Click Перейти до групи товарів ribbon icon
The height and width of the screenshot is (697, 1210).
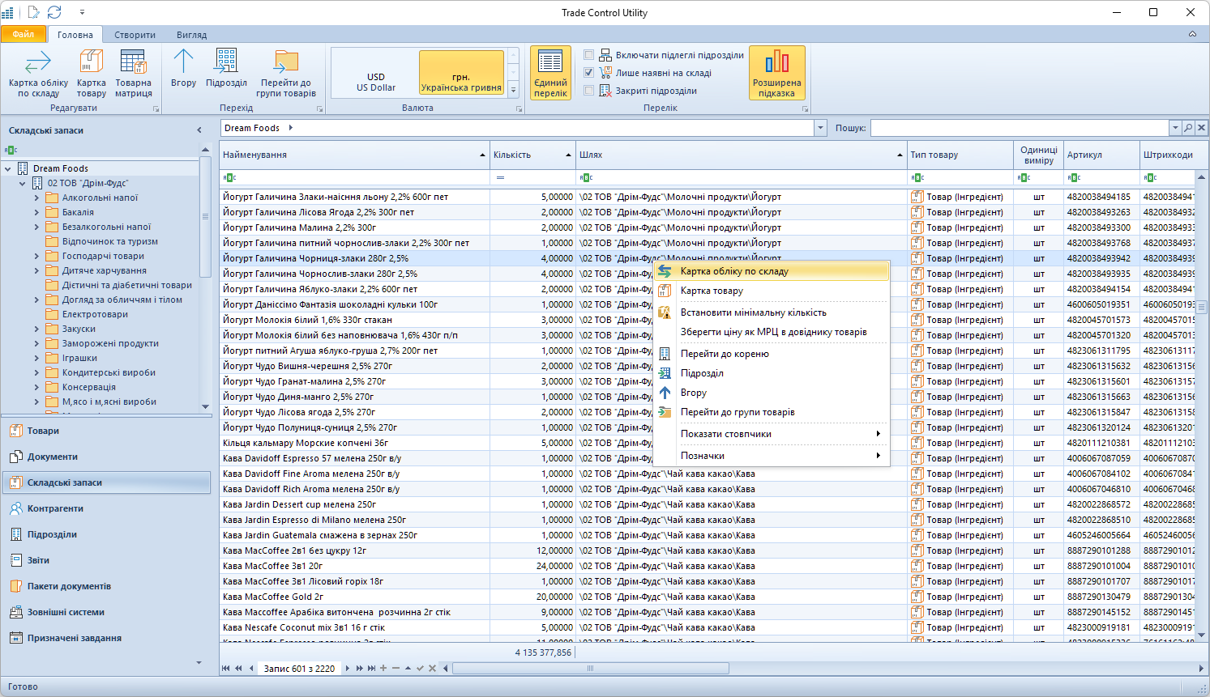285,73
